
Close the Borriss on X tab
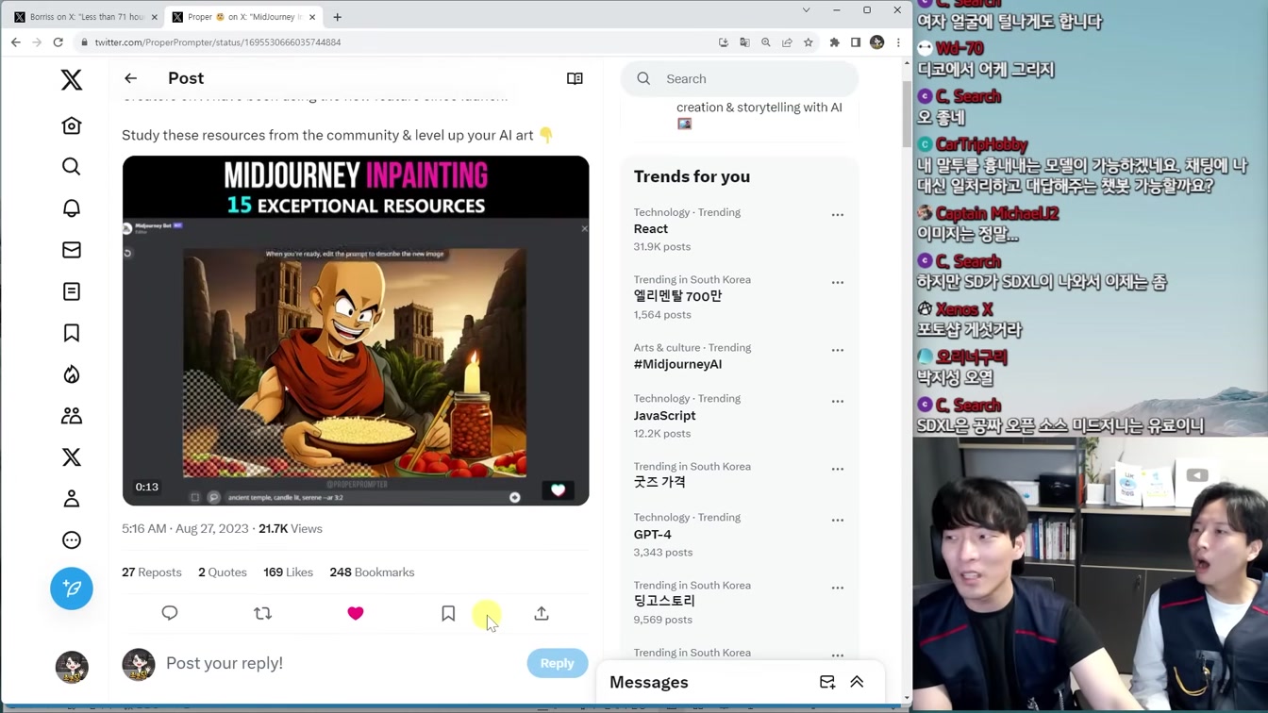tap(155, 17)
